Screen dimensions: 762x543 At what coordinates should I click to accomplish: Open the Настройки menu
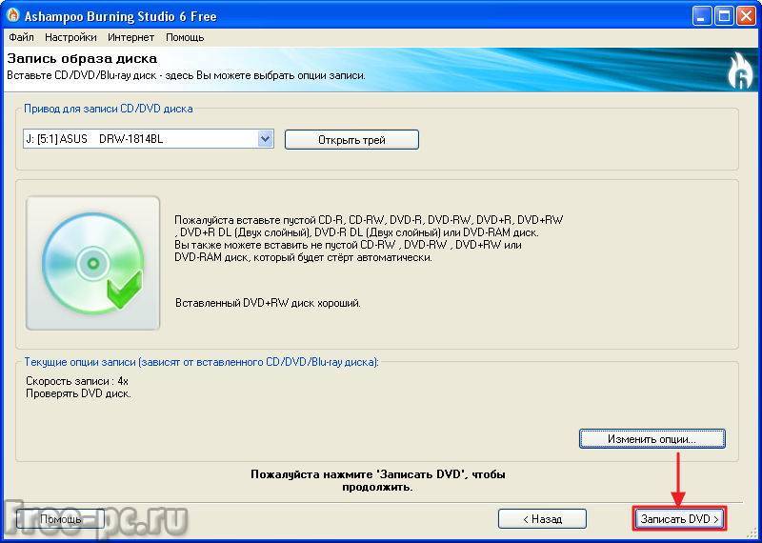pos(70,37)
